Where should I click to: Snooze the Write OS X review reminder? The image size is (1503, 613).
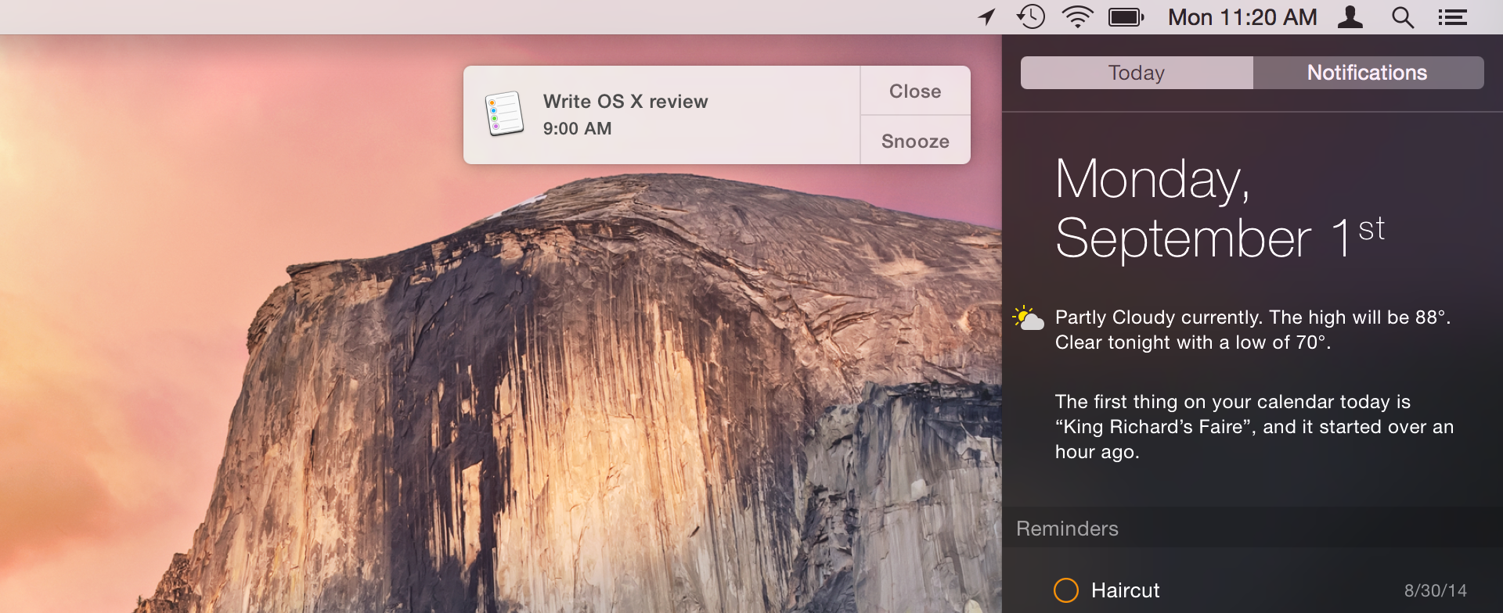tap(915, 141)
